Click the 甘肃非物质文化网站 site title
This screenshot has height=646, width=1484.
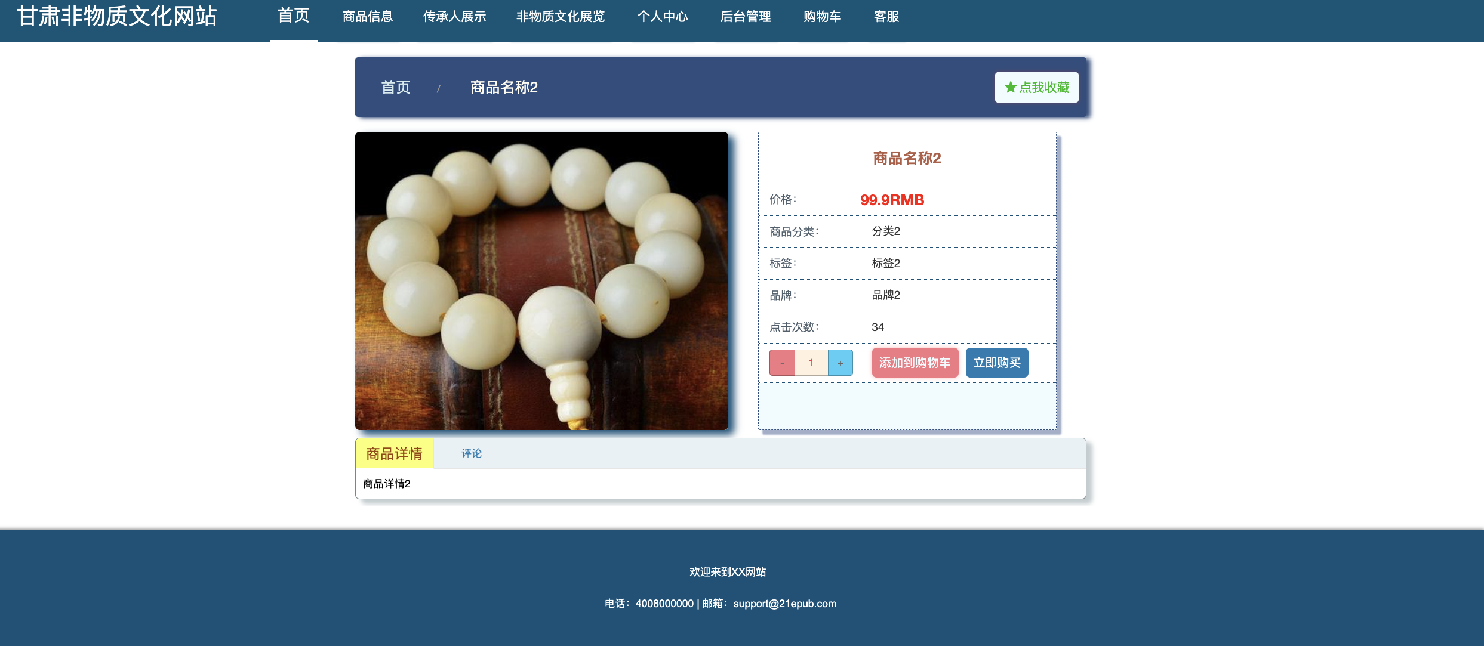point(117,16)
